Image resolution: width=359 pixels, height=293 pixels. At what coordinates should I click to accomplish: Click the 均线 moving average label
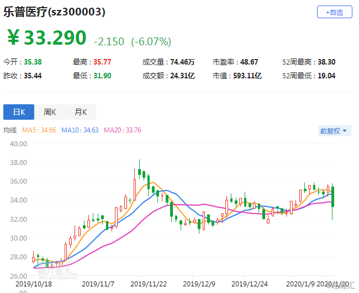coord(10,130)
